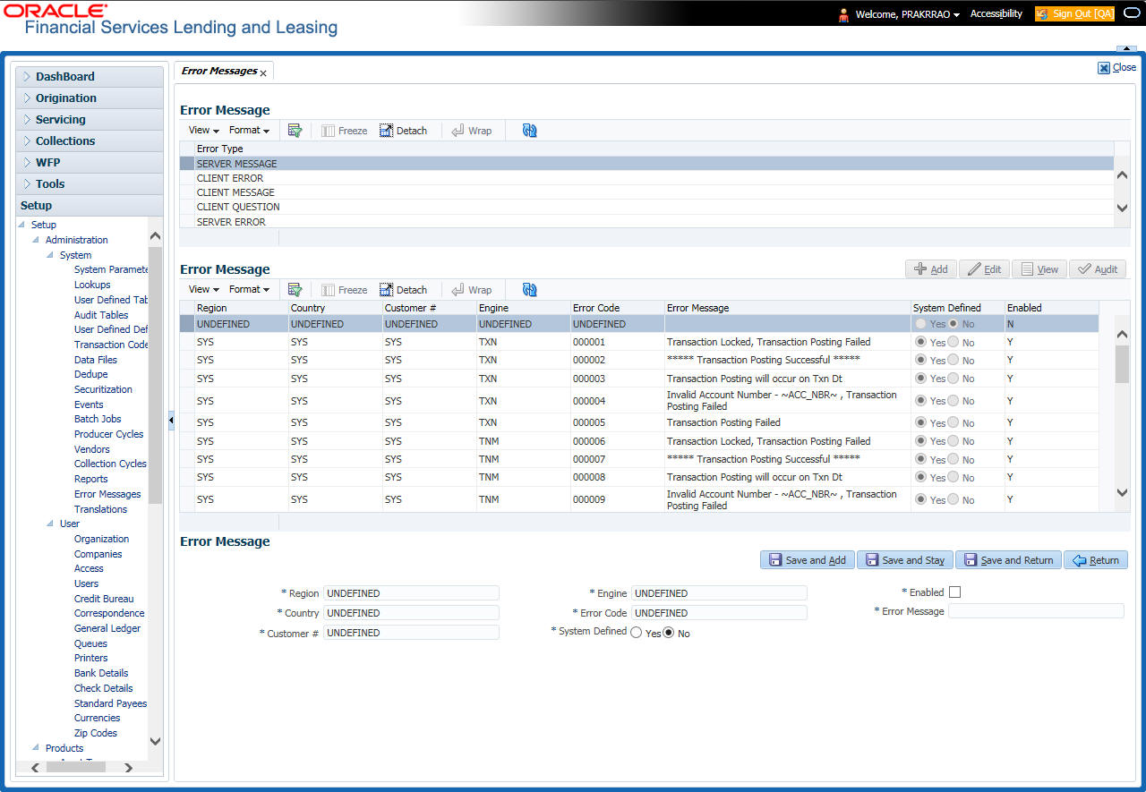Collapse the left navigation pane splitter arrow
Viewport: 1146px width, 792px height.
pos(171,420)
